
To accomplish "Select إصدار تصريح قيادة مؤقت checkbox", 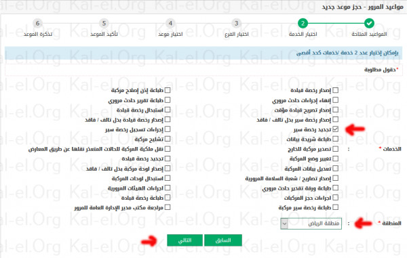I will [336, 110].
